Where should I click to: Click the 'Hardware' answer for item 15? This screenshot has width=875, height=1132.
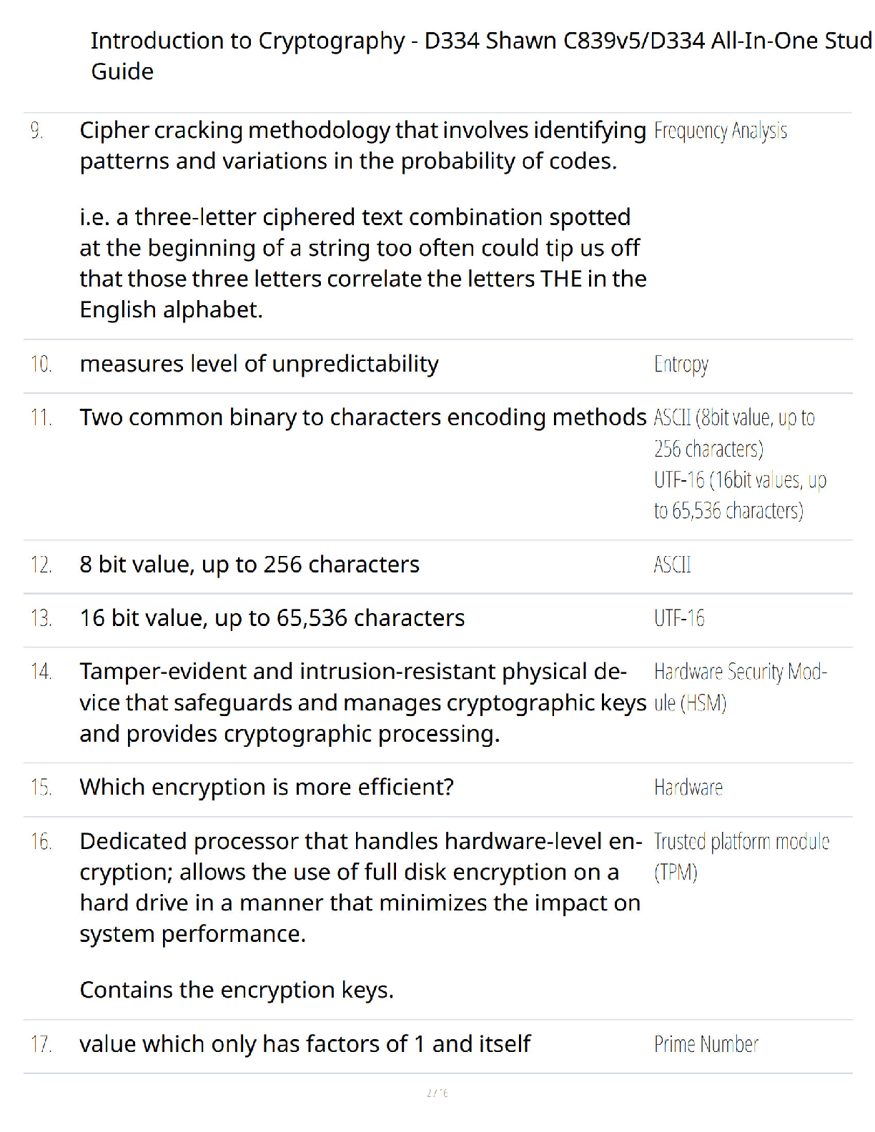point(688,788)
